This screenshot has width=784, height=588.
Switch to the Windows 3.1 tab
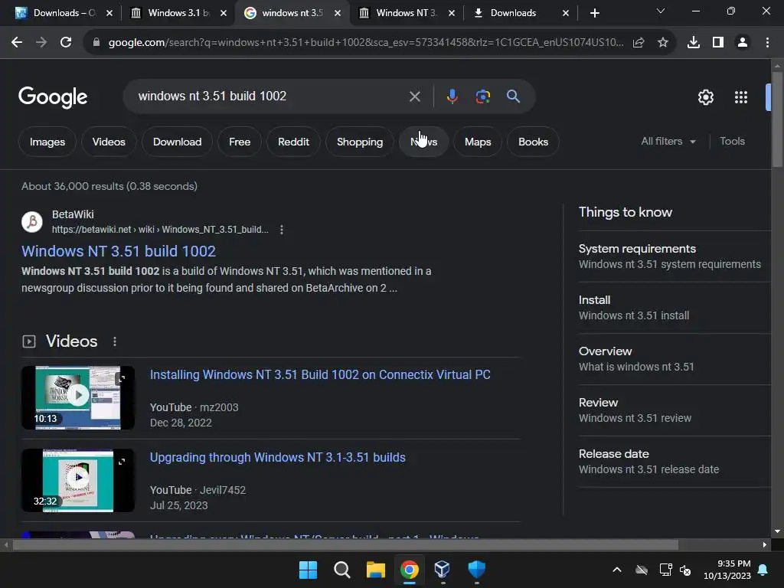(x=178, y=13)
